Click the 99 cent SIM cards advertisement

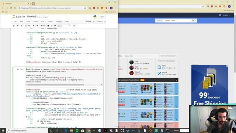pyautogui.click(x=210, y=85)
